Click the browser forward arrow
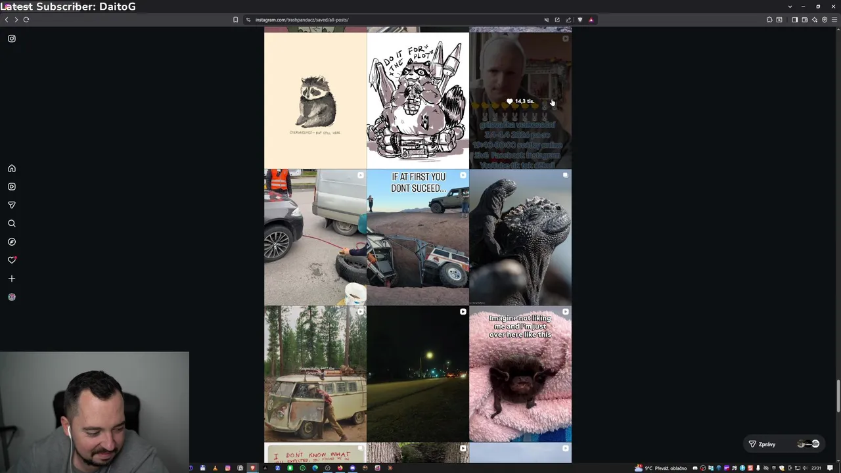 tap(16, 20)
